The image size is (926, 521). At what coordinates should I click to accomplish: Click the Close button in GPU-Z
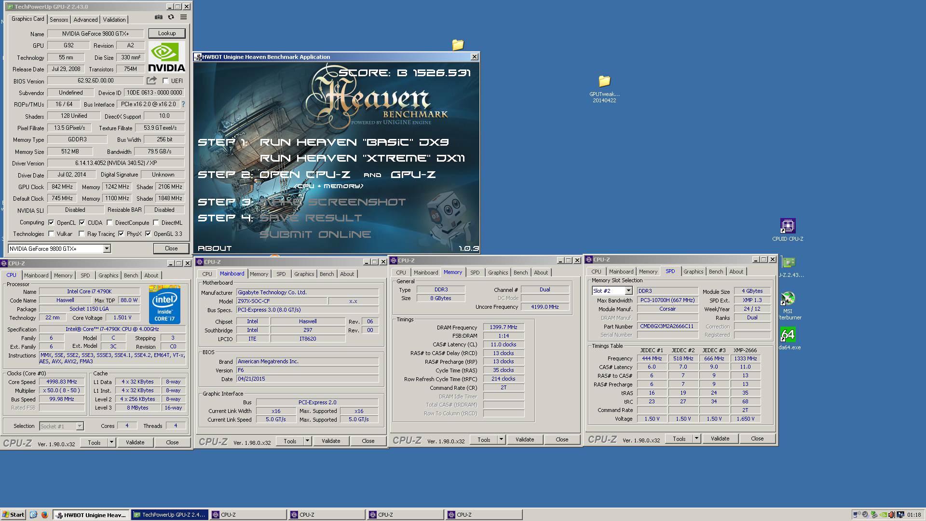coord(171,248)
